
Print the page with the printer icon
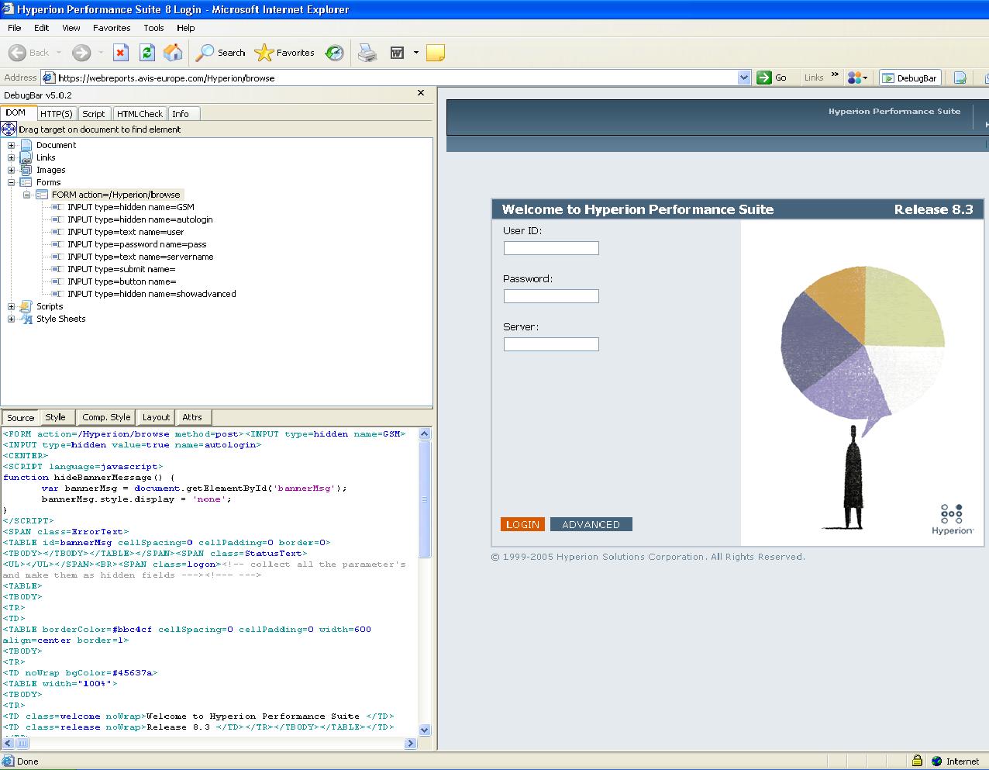coord(367,53)
